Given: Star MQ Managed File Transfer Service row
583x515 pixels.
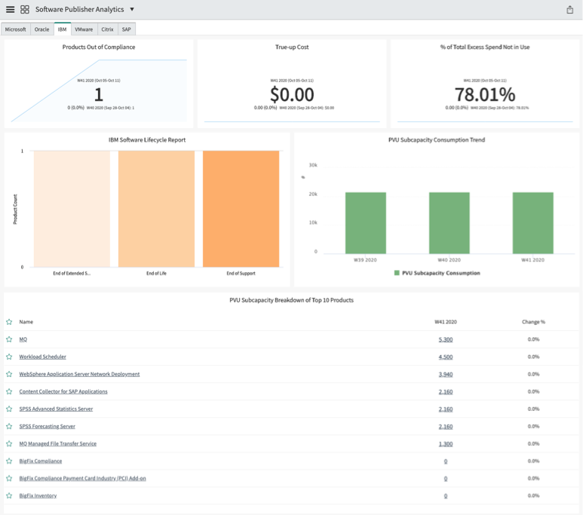Looking at the screenshot, I should pos(9,444).
